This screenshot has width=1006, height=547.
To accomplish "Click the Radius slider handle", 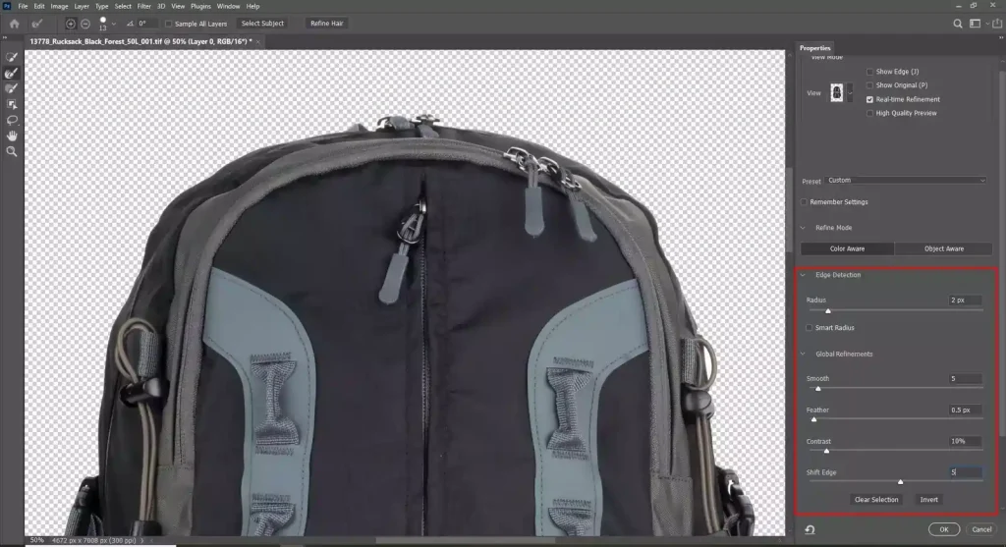I will [x=827, y=311].
